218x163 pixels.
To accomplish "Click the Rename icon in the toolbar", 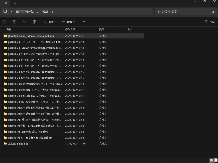I will coord(14,22).
